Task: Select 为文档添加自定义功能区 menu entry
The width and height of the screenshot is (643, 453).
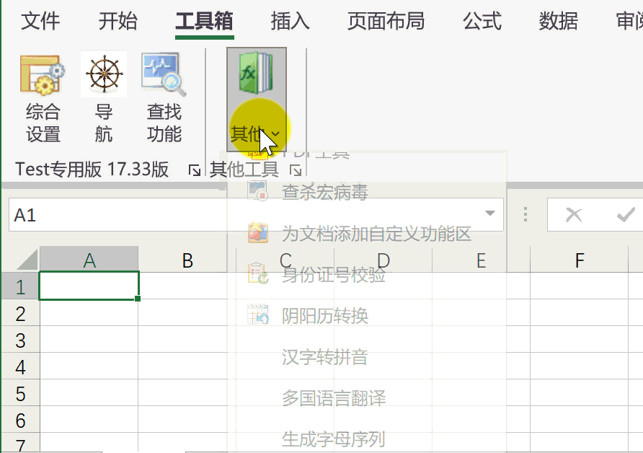Action: coord(376,234)
